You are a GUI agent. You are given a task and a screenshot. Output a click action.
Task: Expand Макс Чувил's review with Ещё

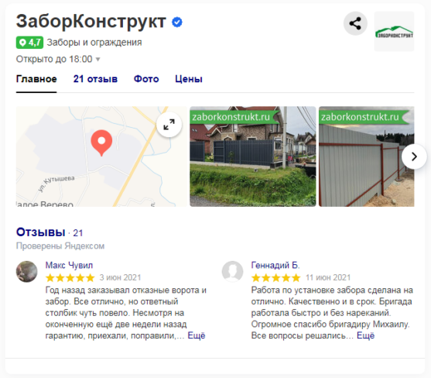197,335
